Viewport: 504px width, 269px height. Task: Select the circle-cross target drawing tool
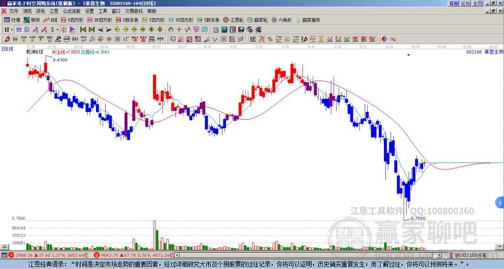pyautogui.click(x=100, y=39)
